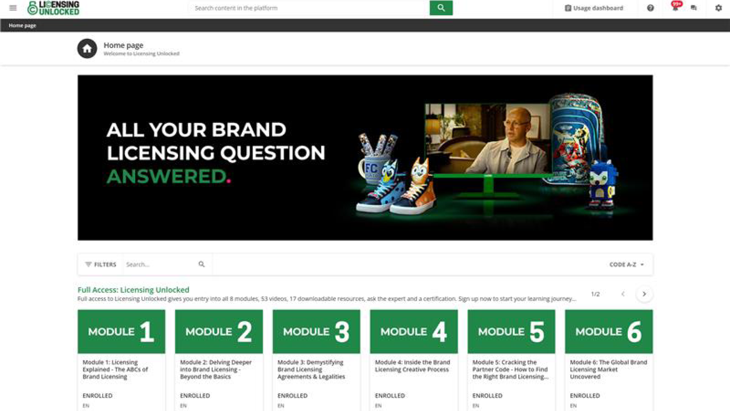Focus the catalog Search... field

click(x=160, y=264)
